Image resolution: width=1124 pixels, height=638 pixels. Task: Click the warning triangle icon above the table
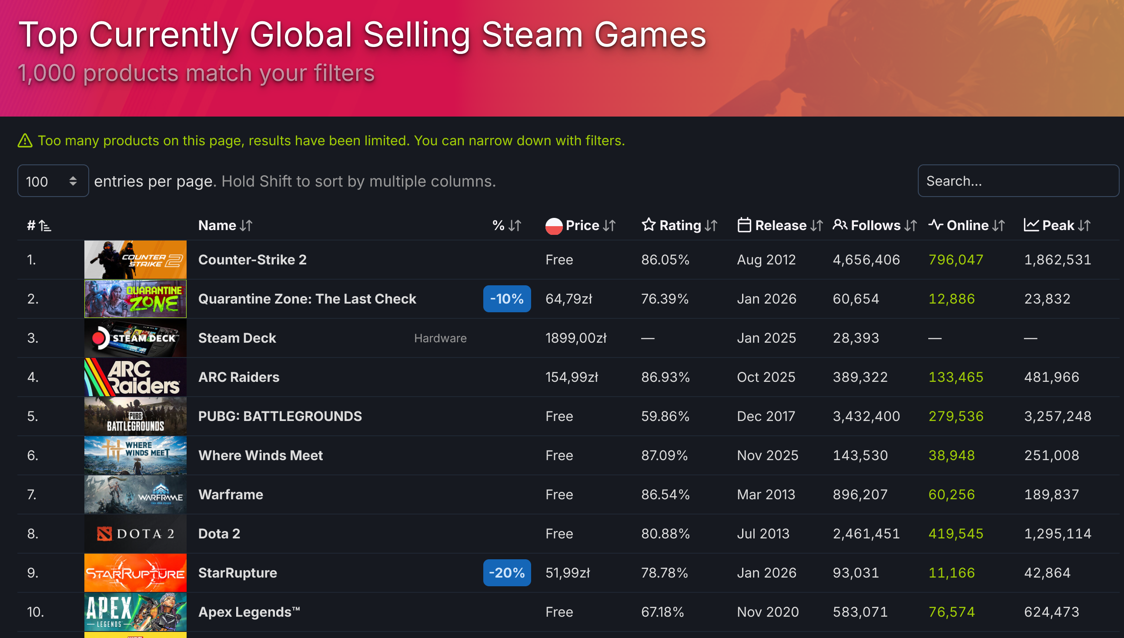26,140
